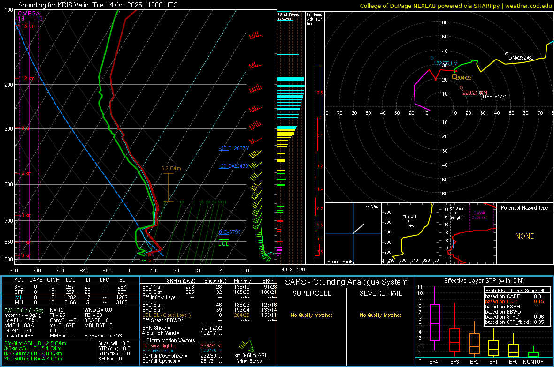This screenshot has height=367, width=554.
Task: Select the 'UP=251/31' hodograph label
Action: (495, 97)
